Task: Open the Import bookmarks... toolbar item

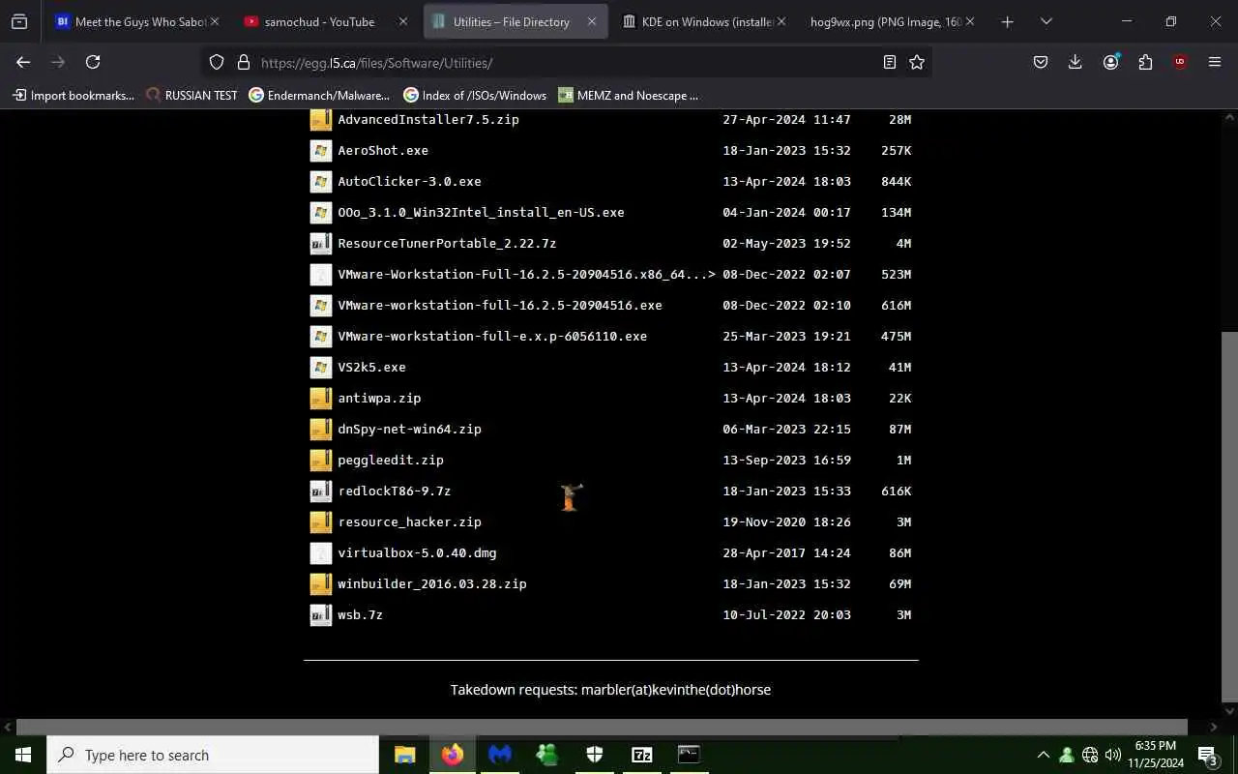Action: pos(73,95)
